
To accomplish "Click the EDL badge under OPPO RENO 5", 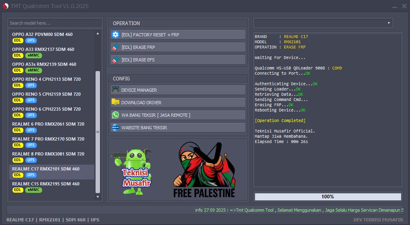I will [x=17, y=100].
